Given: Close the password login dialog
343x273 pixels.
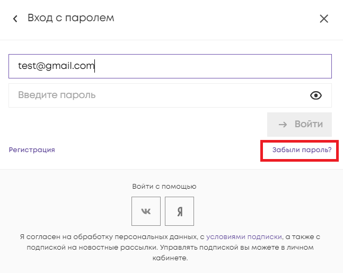Looking at the screenshot, I should 324,19.
